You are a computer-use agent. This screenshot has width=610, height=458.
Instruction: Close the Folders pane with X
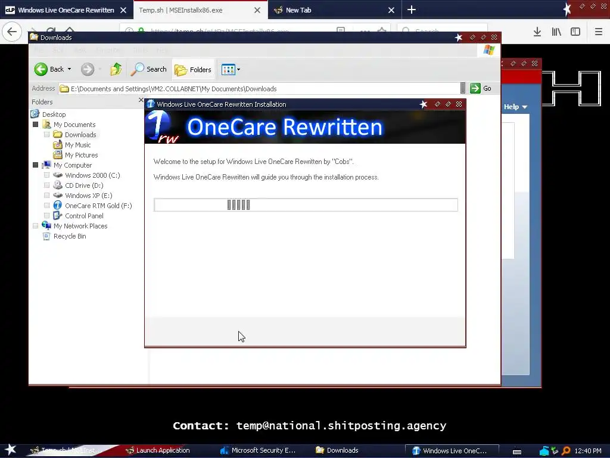pos(141,100)
